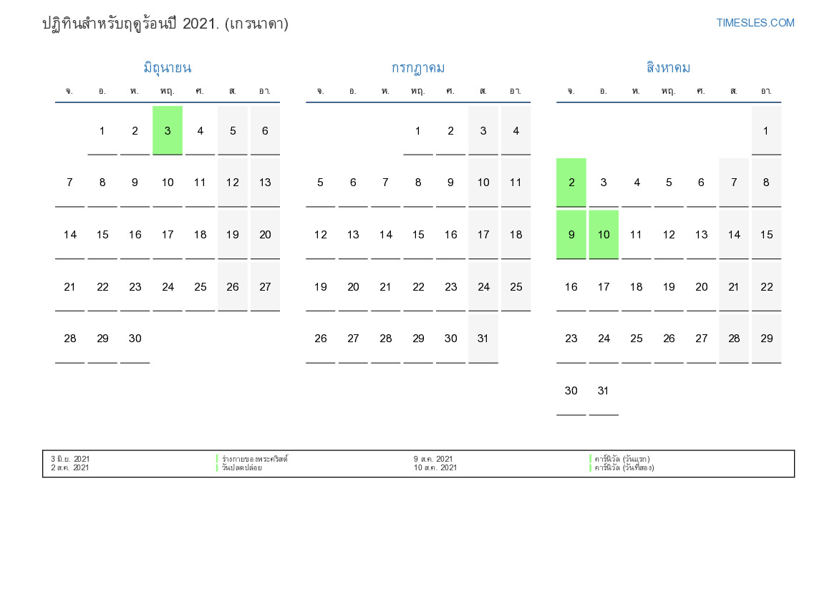Click August 30 in สิงหาคม

(x=571, y=391)
